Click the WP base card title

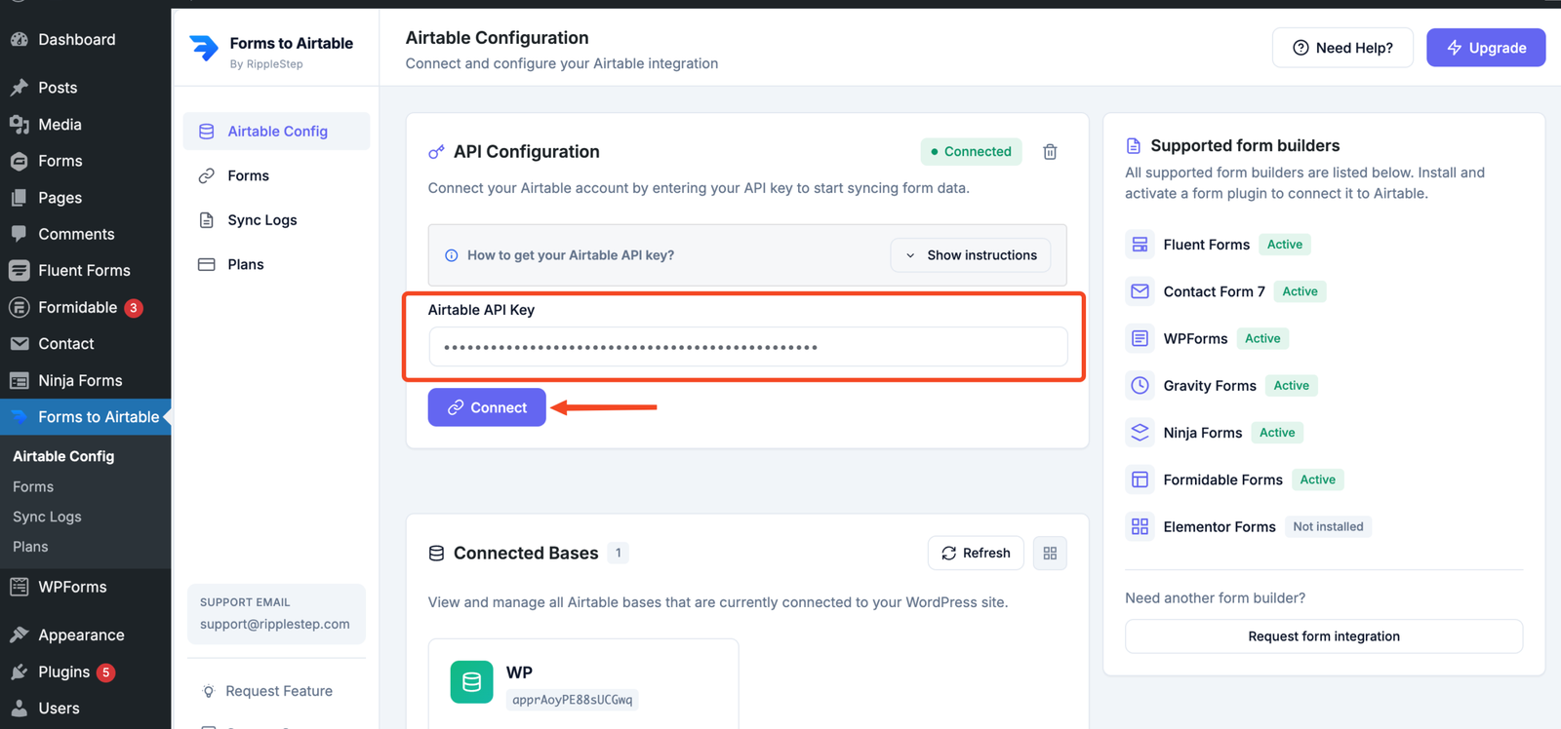[x=519, y=672]
